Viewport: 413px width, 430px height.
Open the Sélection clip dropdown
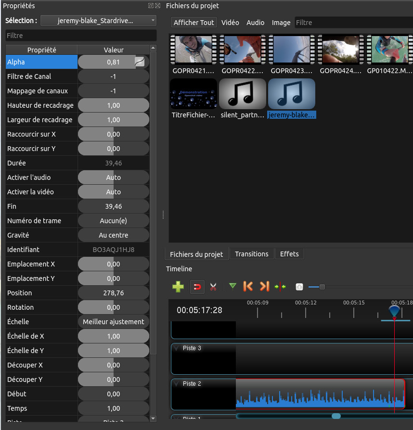[x=99, y=20]
